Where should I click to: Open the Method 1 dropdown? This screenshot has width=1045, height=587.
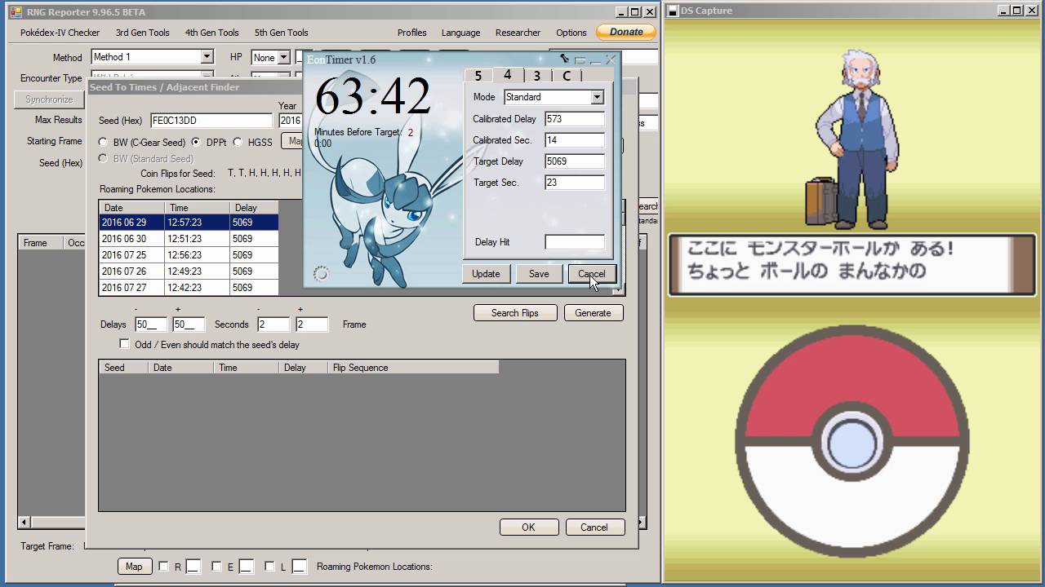click(207, 57)
